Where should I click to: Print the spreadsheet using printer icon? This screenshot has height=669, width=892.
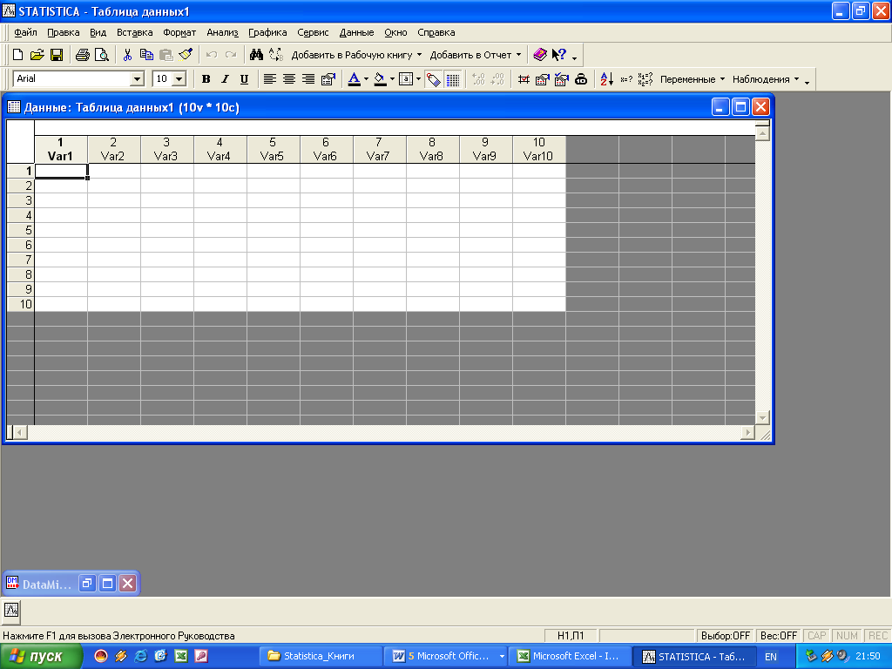click(x=83, y=55)
